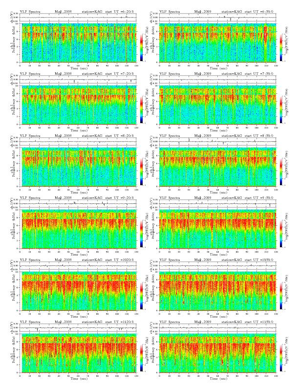This screenshot has height=387, width=299.
Task: Select the spectrogram starting UT 11:50:0
Action: tap(217, 353)
